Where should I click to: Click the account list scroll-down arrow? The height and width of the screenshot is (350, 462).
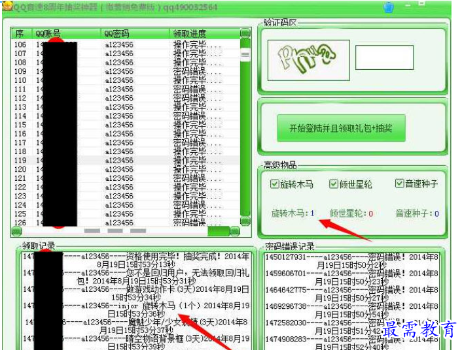click(x=245, y=221)
